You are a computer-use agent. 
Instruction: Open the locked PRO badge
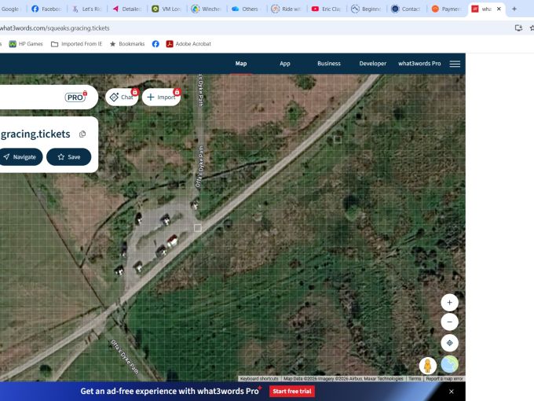(75, 97)
